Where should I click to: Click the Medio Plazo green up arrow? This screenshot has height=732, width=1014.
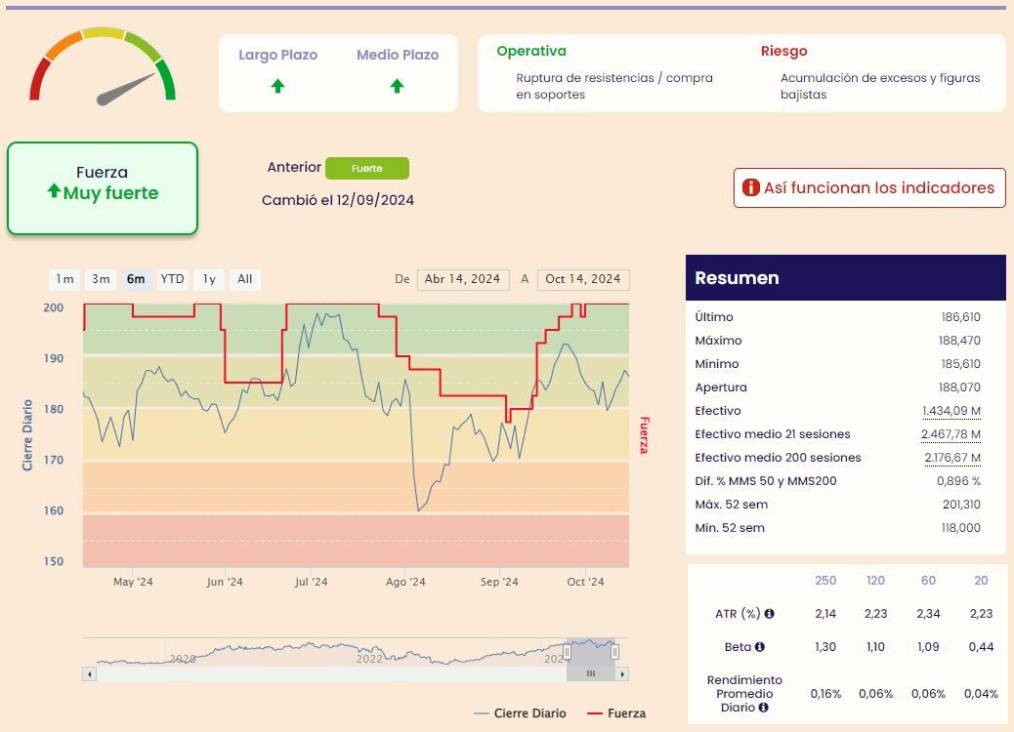tap(397, 86)
